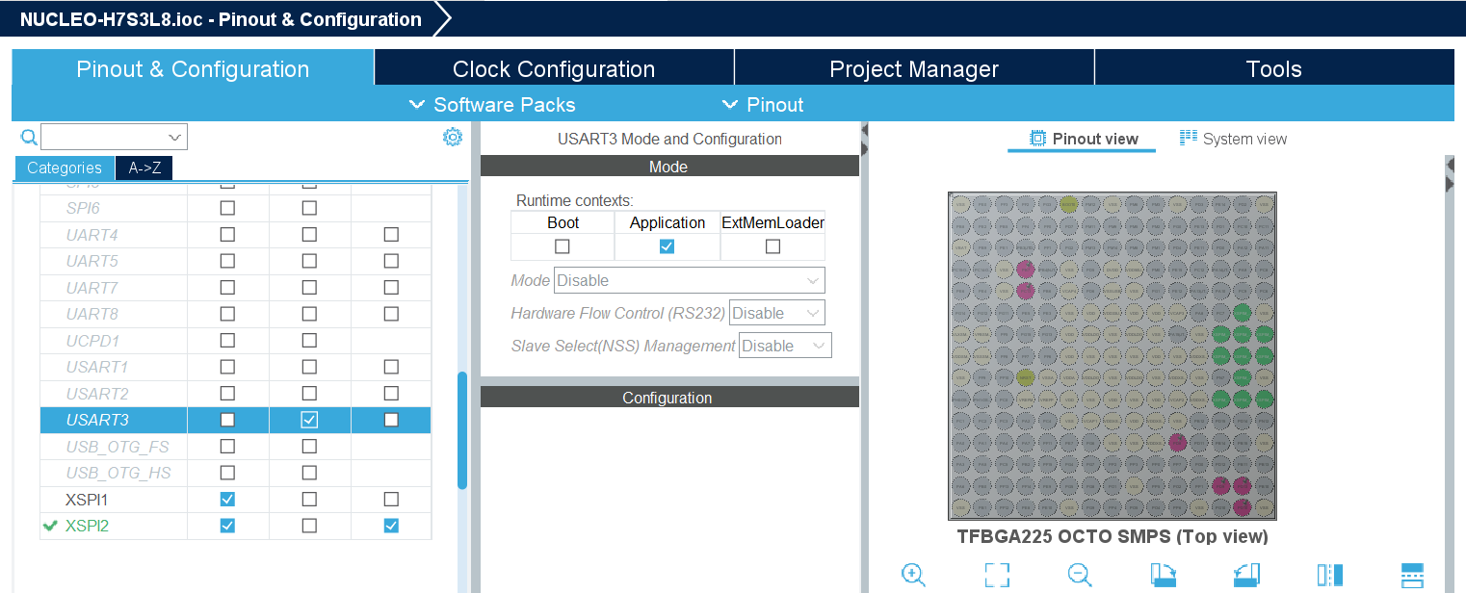1466x593 pixels.
Task: Open the settings gear in peripheral list
Action: (452, 137)
